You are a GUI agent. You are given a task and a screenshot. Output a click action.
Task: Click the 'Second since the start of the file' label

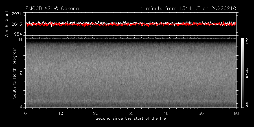point(131,119)
